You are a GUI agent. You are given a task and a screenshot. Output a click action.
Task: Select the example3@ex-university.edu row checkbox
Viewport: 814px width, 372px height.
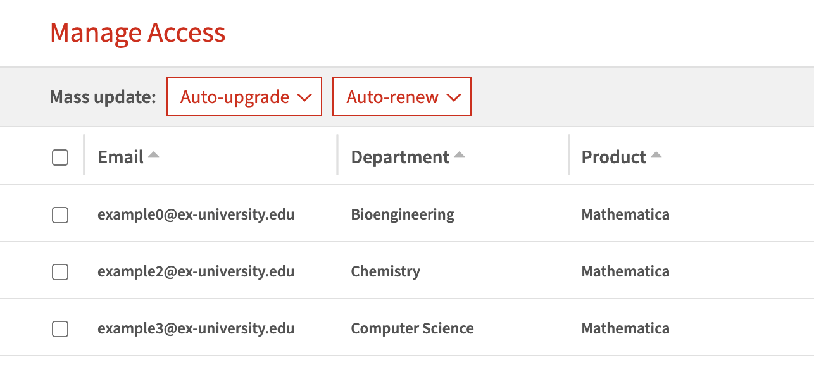(60, 329)
